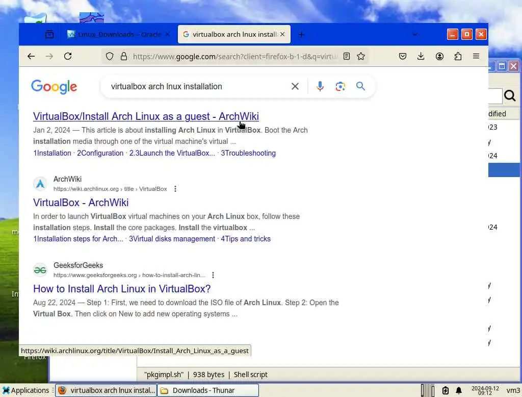522x397 pixels.
Task: Start Google voice search with the microphone
Action: click(320, 86)
